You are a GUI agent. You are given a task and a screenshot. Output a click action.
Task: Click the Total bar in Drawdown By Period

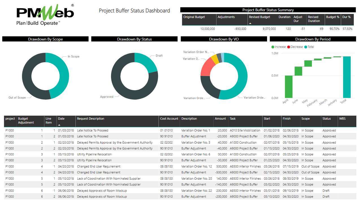[347, 77]
